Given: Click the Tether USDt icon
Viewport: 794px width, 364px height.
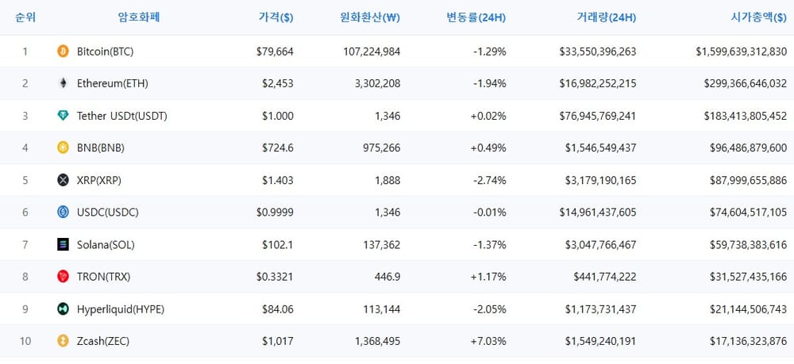Looking at the screenshot, I should click(63, 116).
